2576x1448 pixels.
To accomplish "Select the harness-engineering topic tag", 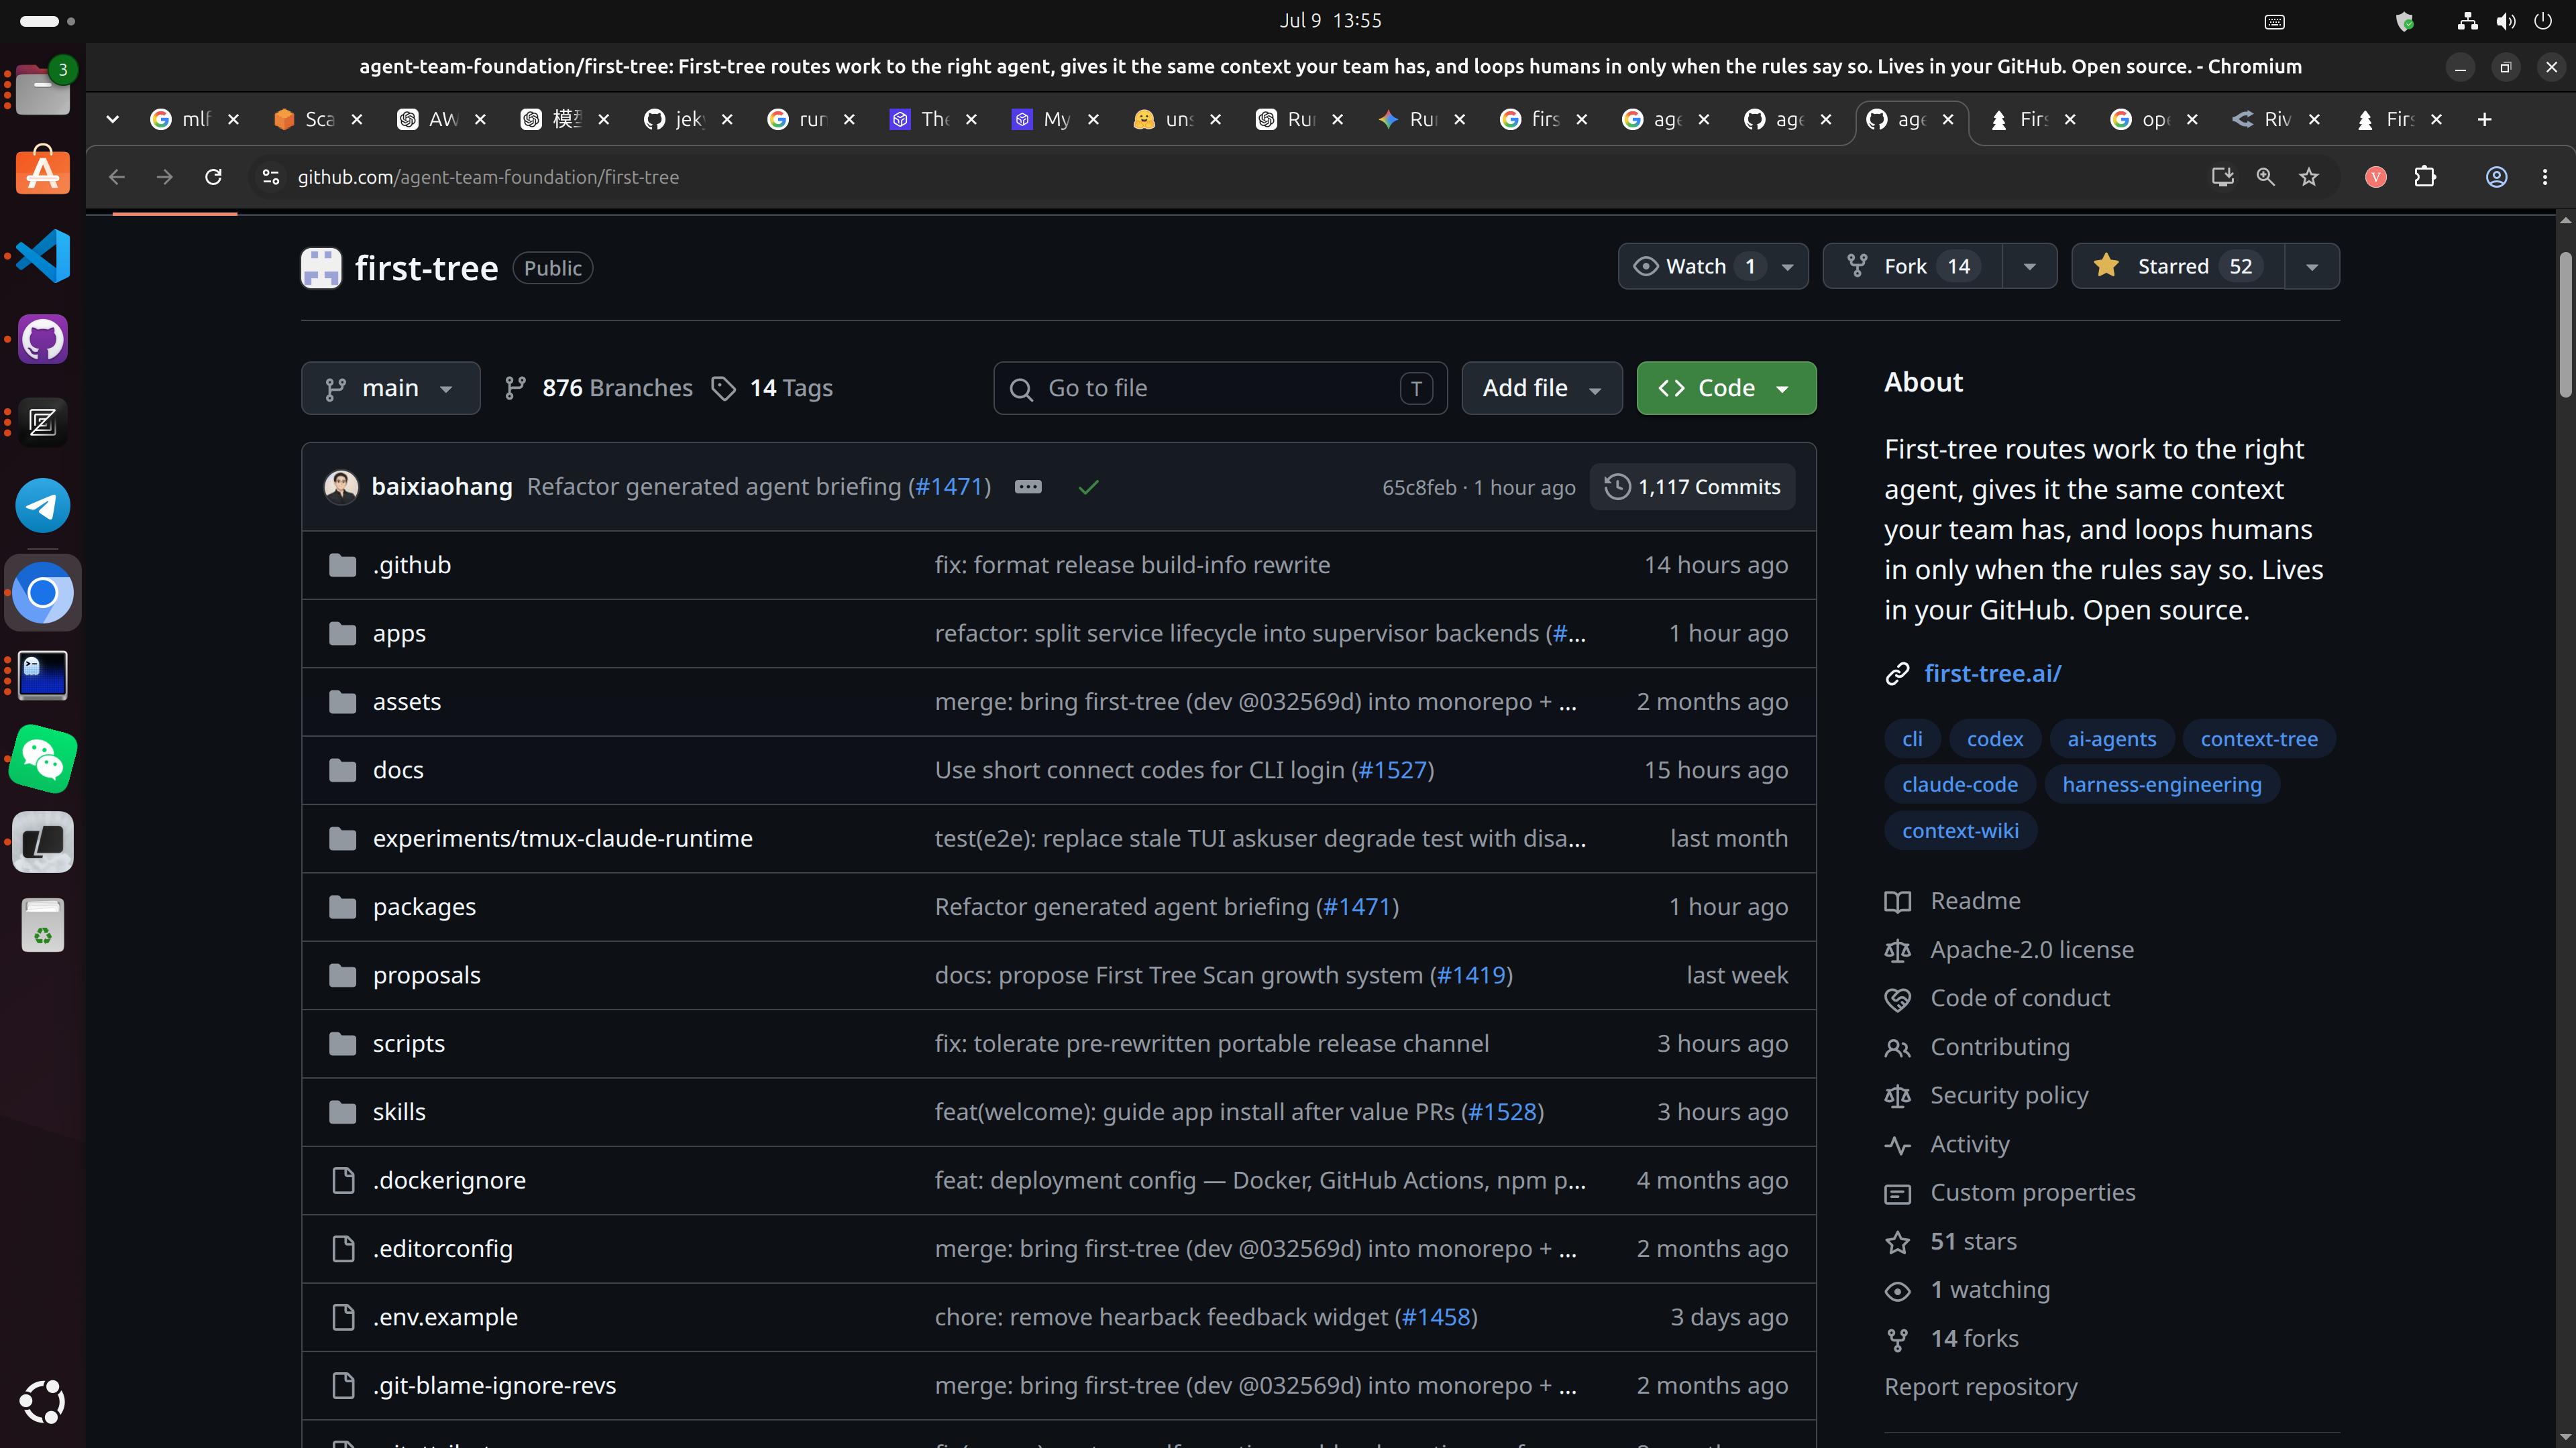I will point(2161,784).
